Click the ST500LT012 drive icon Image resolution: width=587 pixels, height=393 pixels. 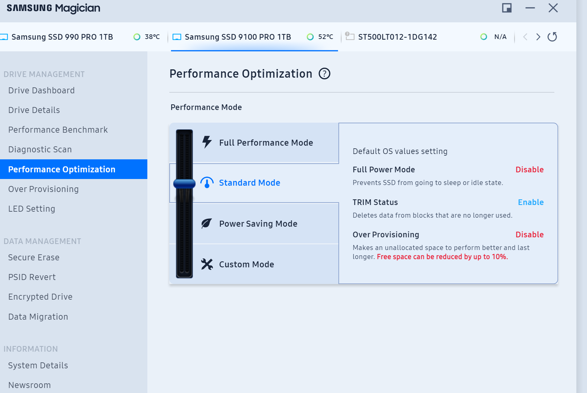tap(350, 36)
